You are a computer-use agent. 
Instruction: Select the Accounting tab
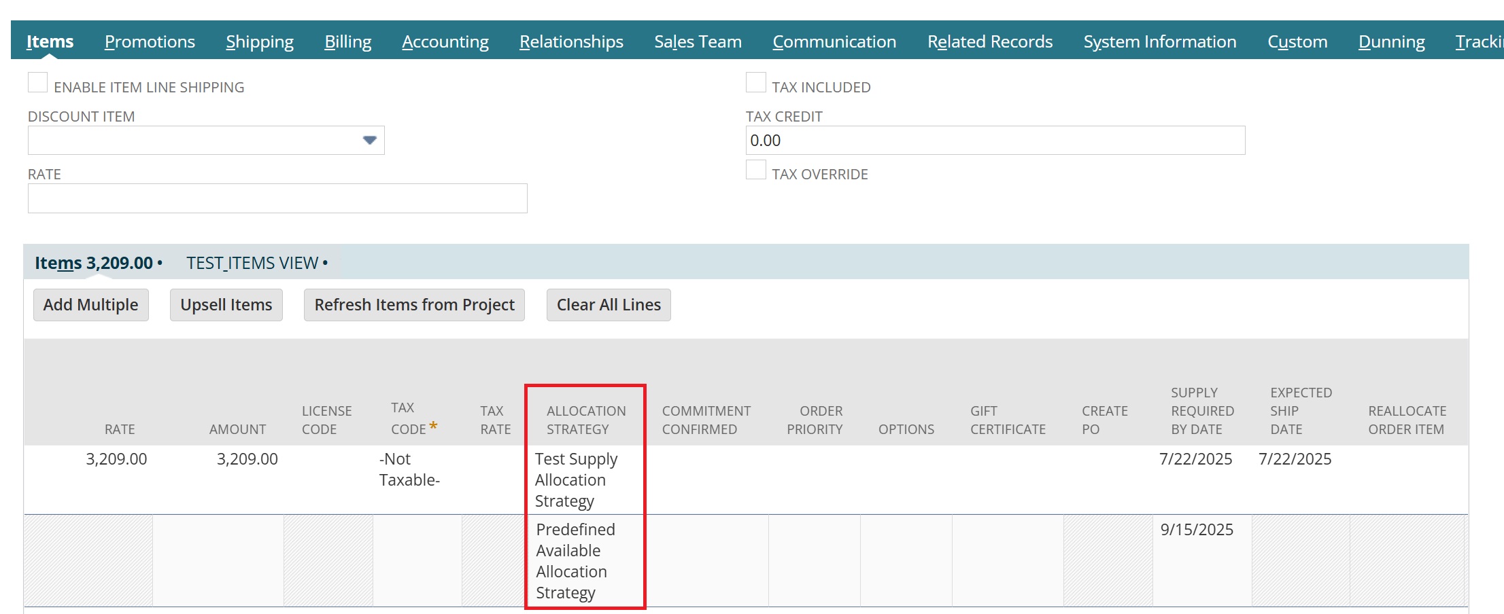pos(445,41)
